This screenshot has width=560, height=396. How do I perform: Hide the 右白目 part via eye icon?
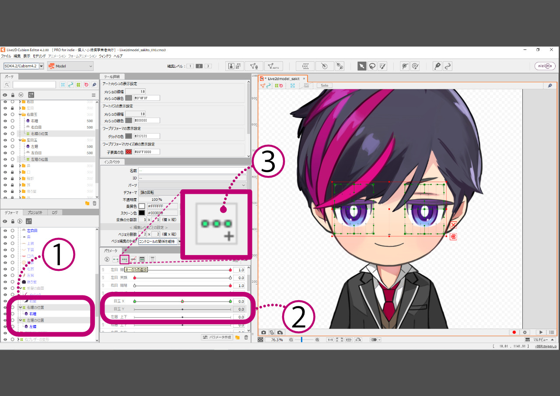coord(5,127)
